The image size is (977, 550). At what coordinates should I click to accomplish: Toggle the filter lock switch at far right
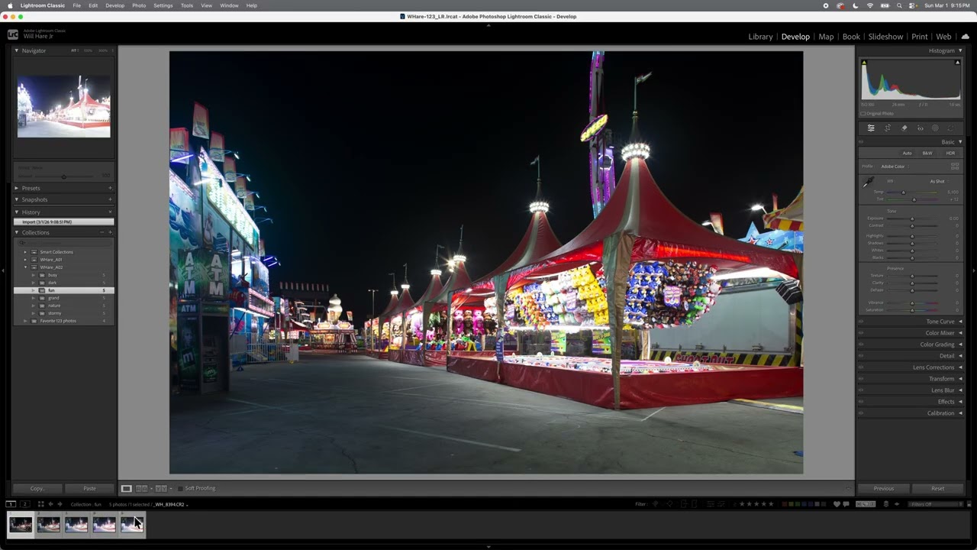(969, 504)
